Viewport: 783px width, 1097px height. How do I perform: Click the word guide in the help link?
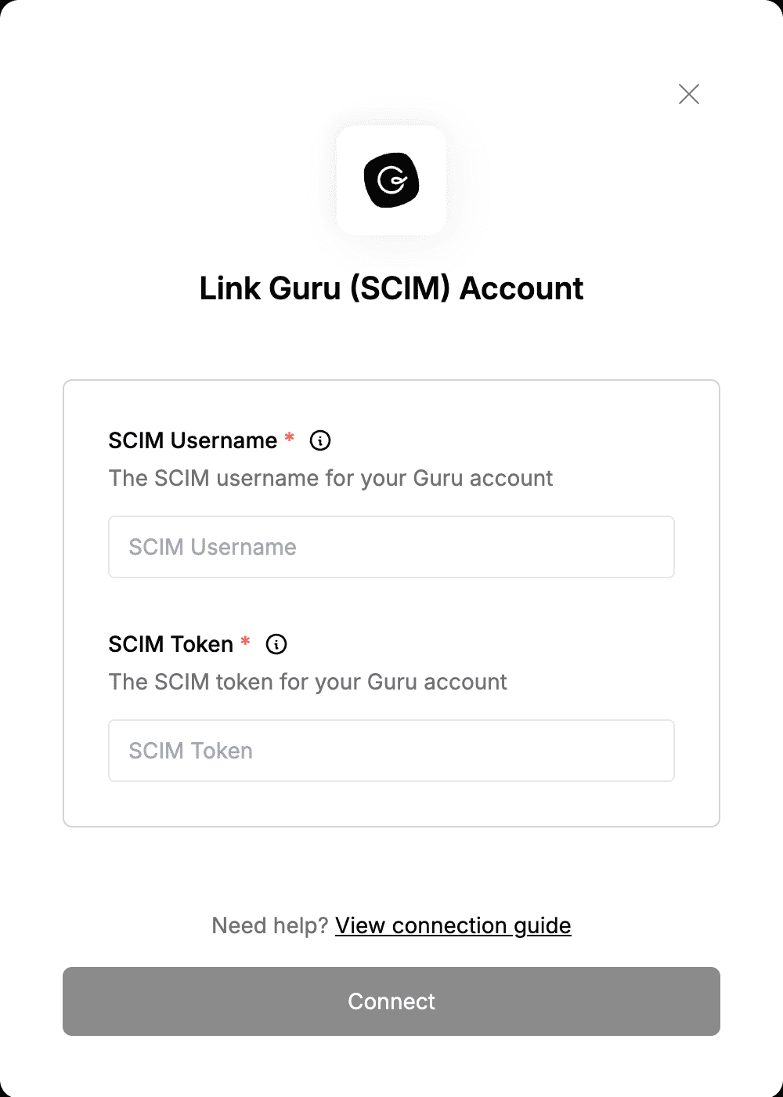tap(543, 926)
